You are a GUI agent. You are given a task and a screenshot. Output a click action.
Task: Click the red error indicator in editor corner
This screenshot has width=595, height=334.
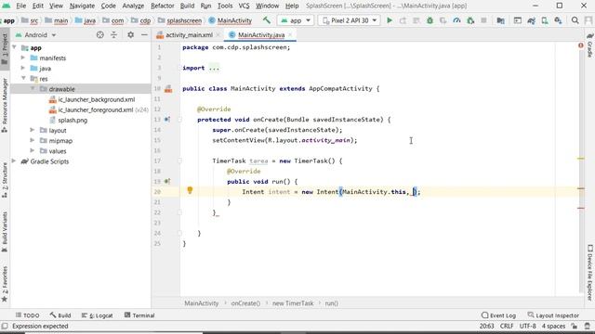(580, 45)
